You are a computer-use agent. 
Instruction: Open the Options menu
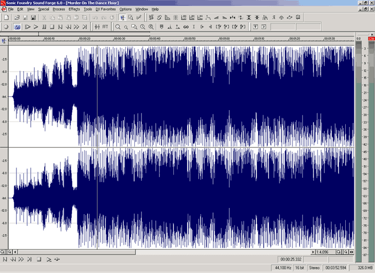pyautogui.click(x=126, y=9)
